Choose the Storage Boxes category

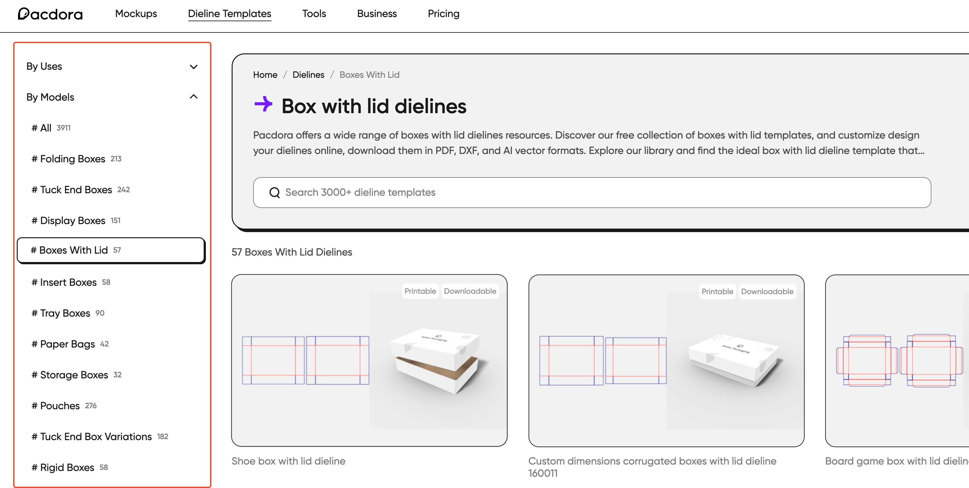tap(77, 375)
